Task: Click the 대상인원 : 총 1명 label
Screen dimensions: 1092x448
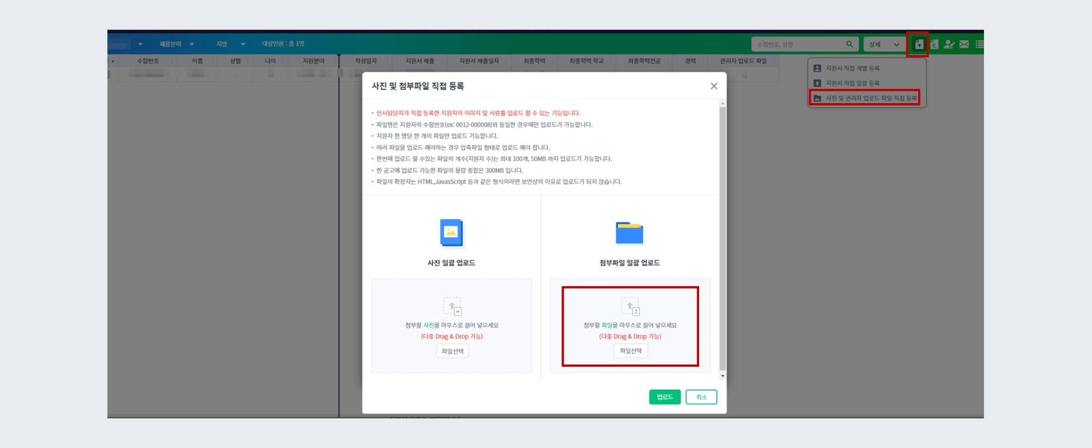Action: [x=283, y=44]
